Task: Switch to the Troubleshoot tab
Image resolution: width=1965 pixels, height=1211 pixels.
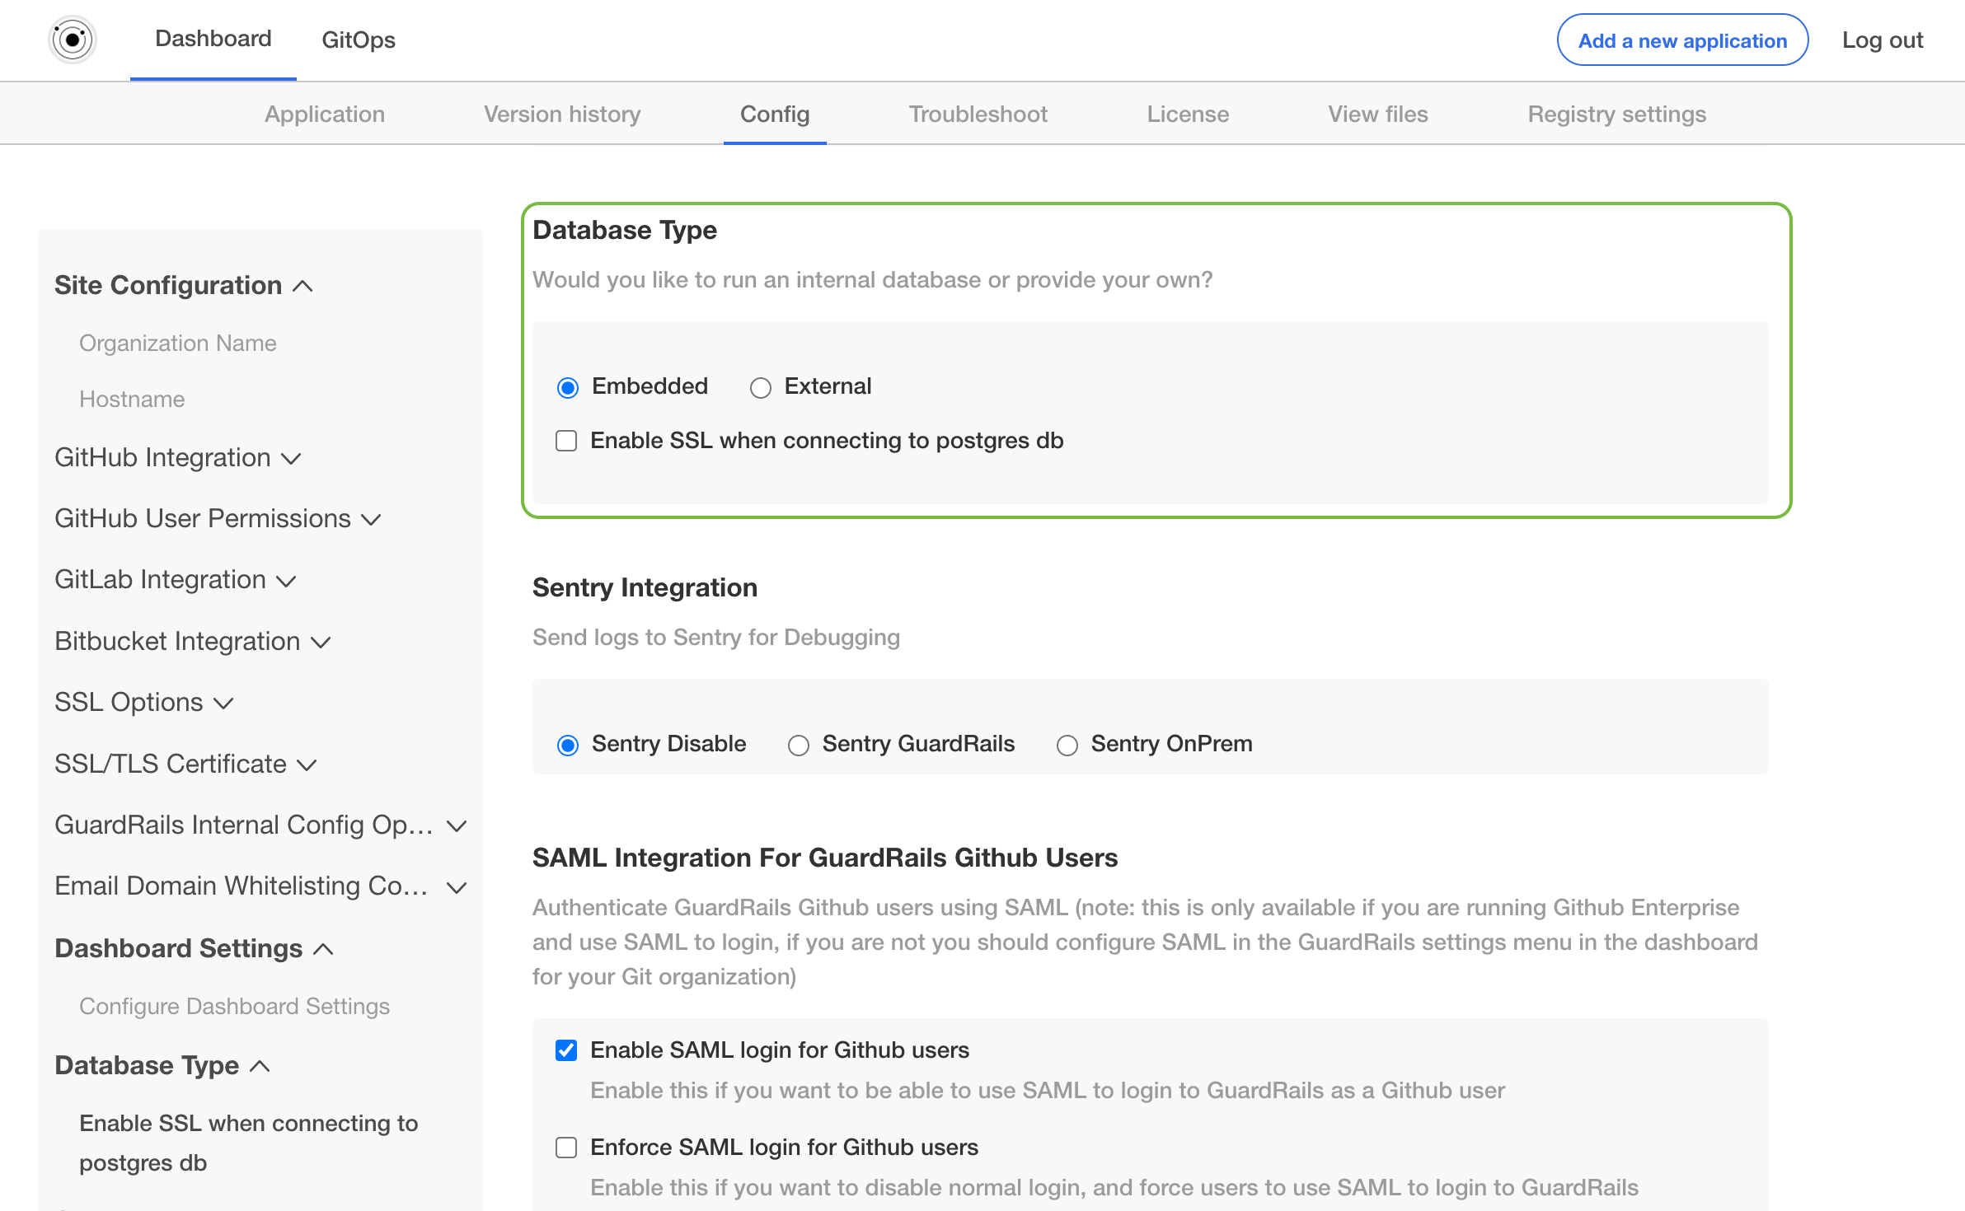Action: [978, 114]
